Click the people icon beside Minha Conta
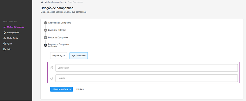Image resolution: width=246 pixels, height=101 pixels. [x=5, y=38]
